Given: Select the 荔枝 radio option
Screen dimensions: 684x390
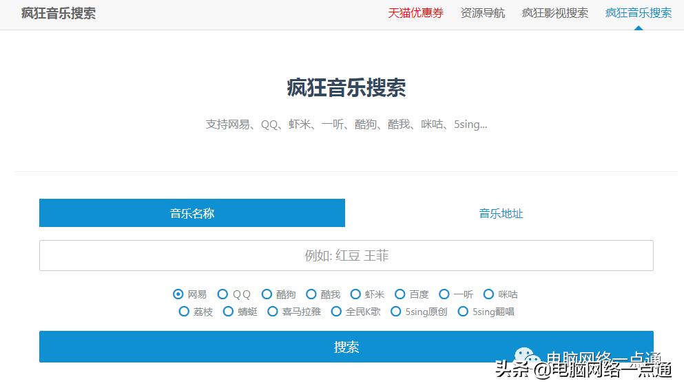Looking at the screenshot, I should [x=184, y=312].
